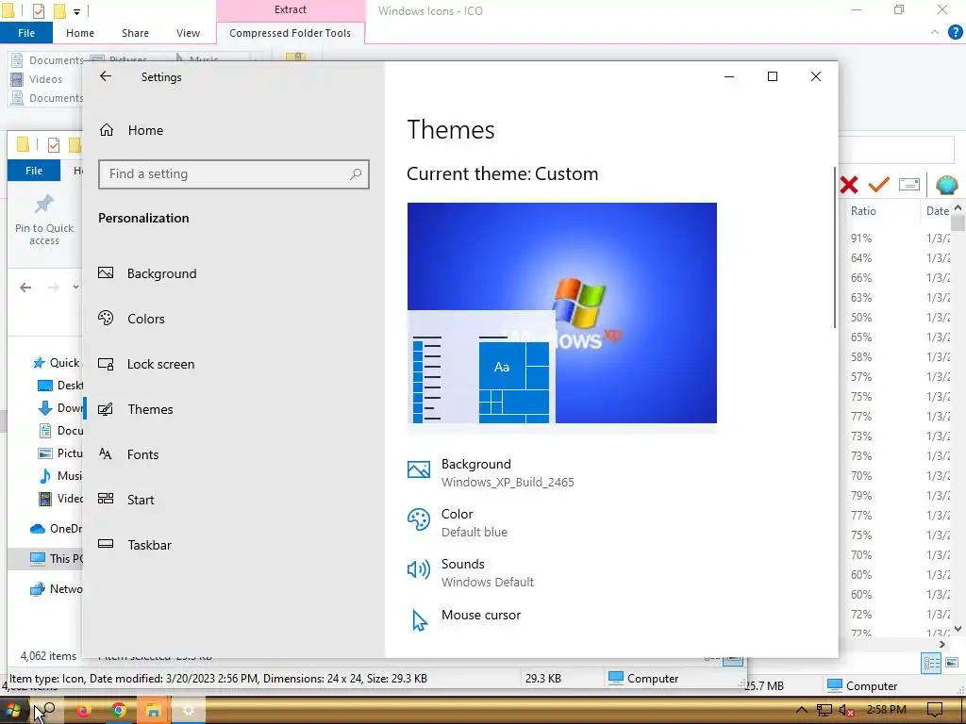Open the Action Center notification icon
The image size is (966, 724).
coord(935,710)
